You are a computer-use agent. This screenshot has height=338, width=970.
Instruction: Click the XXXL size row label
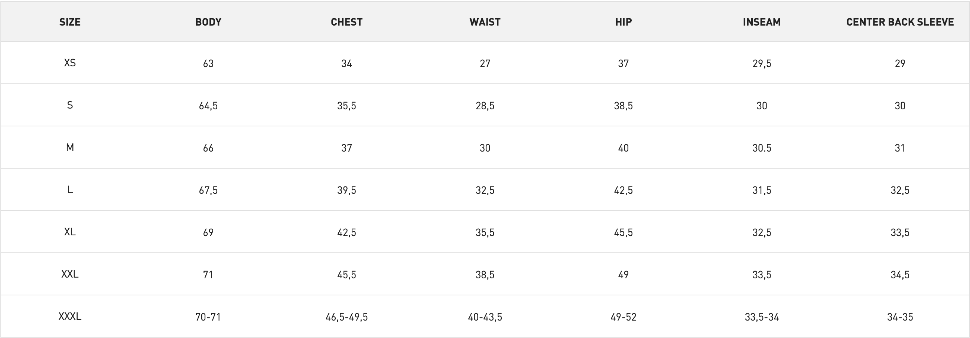pyautogui.click(x=70, y=317)
